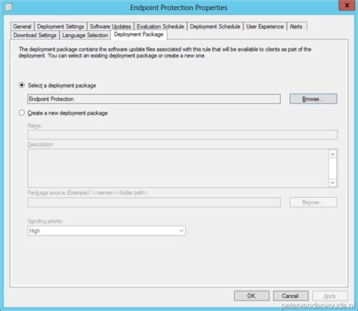Open the Download Settings tab
The height and width of the screenshot is (311, 358).
click(35, 35)
